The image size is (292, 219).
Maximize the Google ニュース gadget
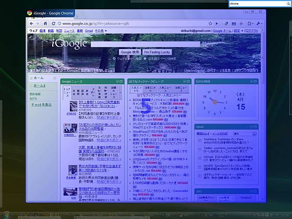tap(121, 81)
